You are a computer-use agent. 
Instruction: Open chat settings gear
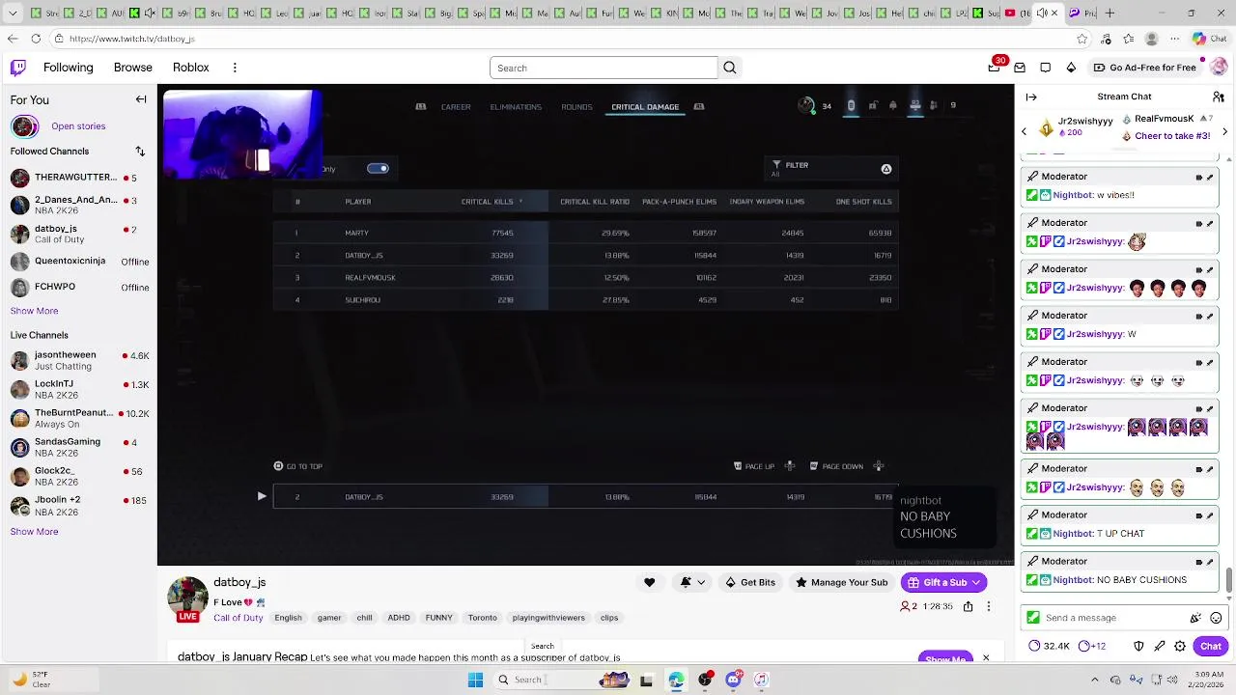click(x=1180, y=646)
